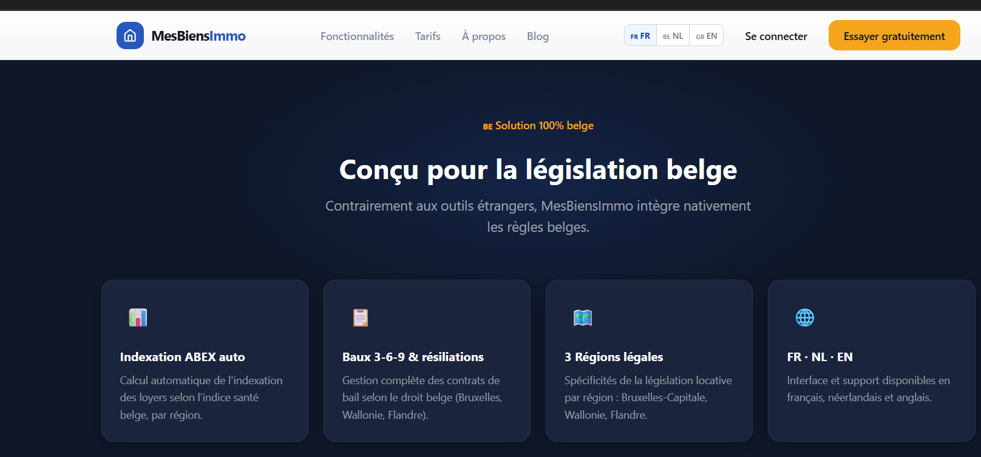The height and width of the screenshot is (457, 981).
Task: Switch language to FR
Action: [x=640, y=36]
